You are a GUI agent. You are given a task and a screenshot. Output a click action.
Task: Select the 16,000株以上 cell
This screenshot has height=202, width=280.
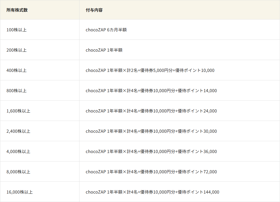20,192
